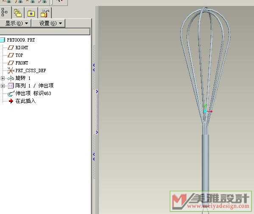Select the PRT0009.PRT root part

pos(17,40)
